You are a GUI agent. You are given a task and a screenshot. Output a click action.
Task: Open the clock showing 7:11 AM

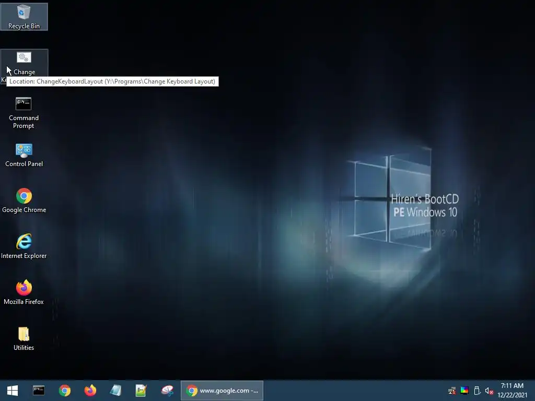512,391
